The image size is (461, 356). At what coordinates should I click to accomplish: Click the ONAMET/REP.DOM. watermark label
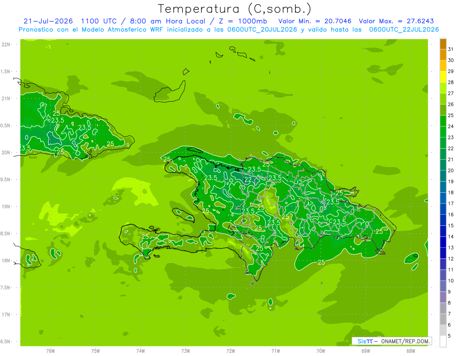(x=406, y=341)
